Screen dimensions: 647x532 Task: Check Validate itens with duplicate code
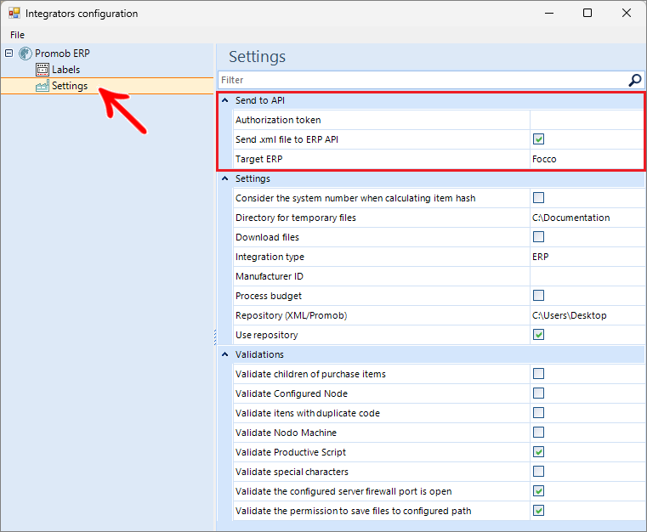pos(538,413)
